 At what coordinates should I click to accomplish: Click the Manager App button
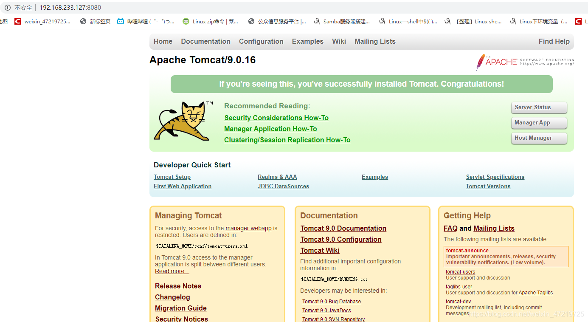[x=539, y=123]
